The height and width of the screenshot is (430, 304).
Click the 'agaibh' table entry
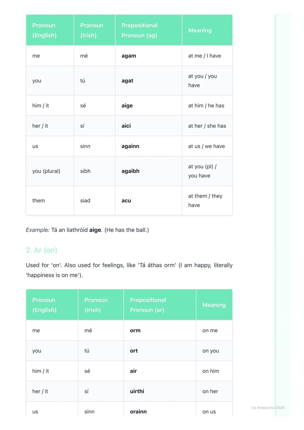coord(148,171)
